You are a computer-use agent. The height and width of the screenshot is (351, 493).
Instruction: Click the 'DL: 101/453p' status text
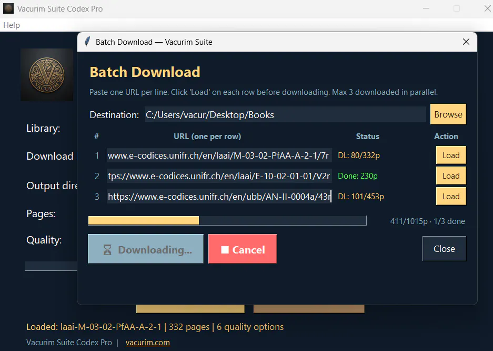click(x=361, y=197)
